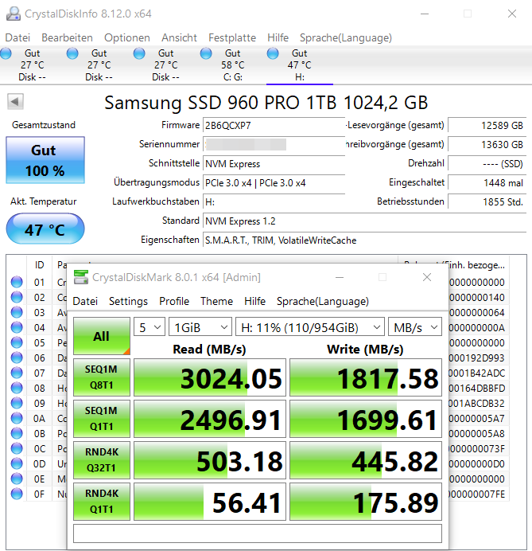This screenshot has width=532, height=551.
Task: Click the status orb for SMART attribute 09
Action: [x=17, y=403]
